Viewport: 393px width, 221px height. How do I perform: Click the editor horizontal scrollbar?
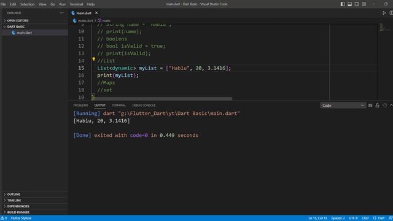click(x=163, y=99)
